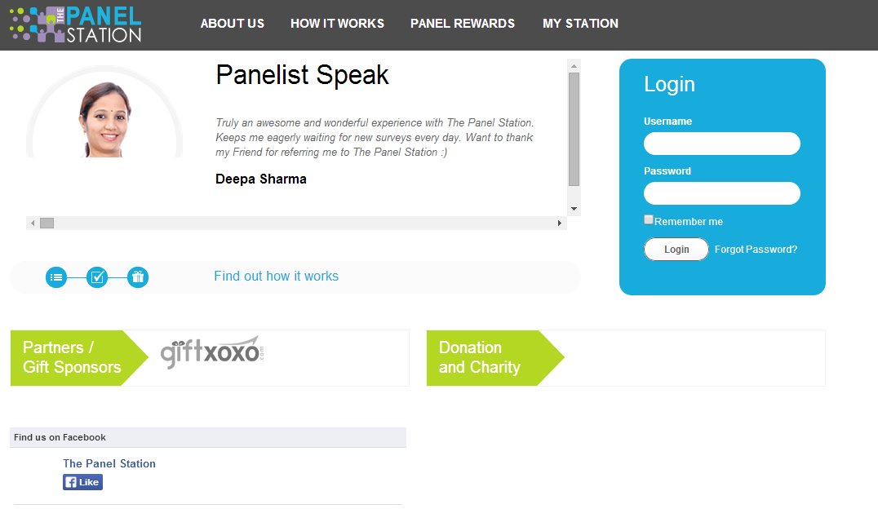Toggle the Remember me checkbox
Image resolution: width=878 pixels, height=509 pixels.
click(649, 219)
